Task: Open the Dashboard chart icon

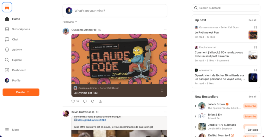Action: point(7,70)
